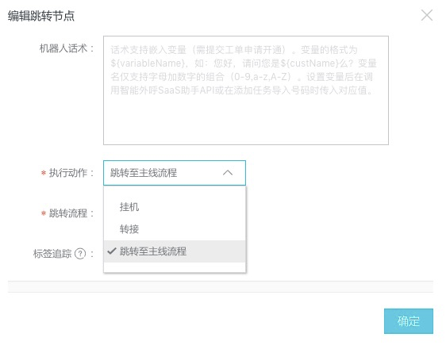Open the help icon next to 标签追踪

pos(80,254)
